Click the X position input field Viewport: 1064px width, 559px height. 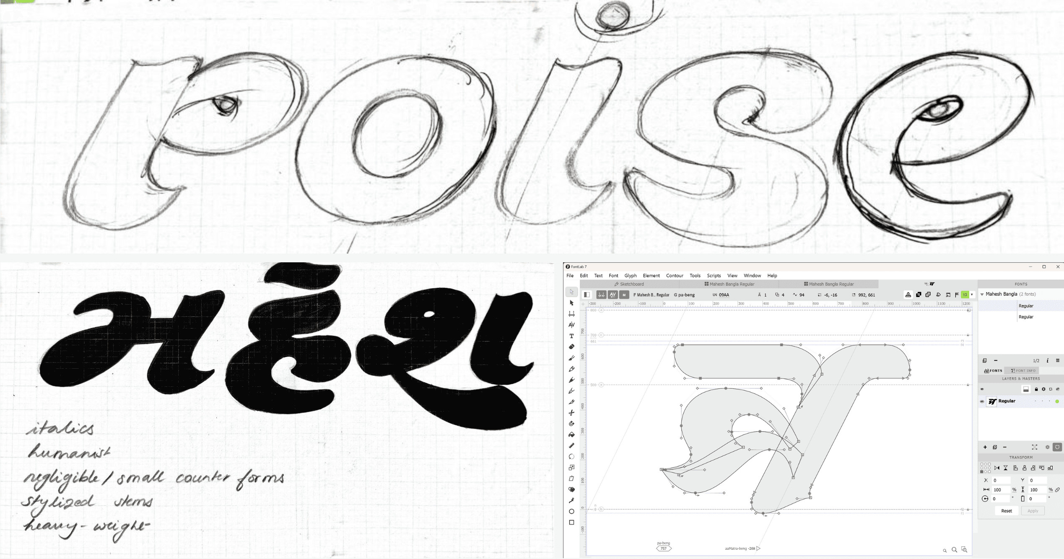(1001, 480)
